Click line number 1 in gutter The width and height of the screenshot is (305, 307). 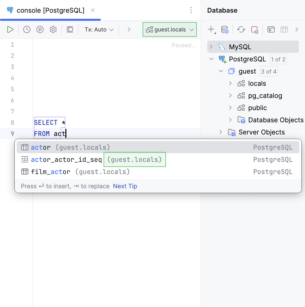[12, 44]
